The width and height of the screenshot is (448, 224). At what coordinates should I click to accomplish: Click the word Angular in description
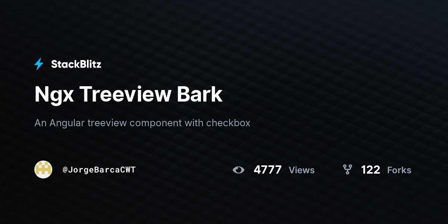[x=67, y=123]
